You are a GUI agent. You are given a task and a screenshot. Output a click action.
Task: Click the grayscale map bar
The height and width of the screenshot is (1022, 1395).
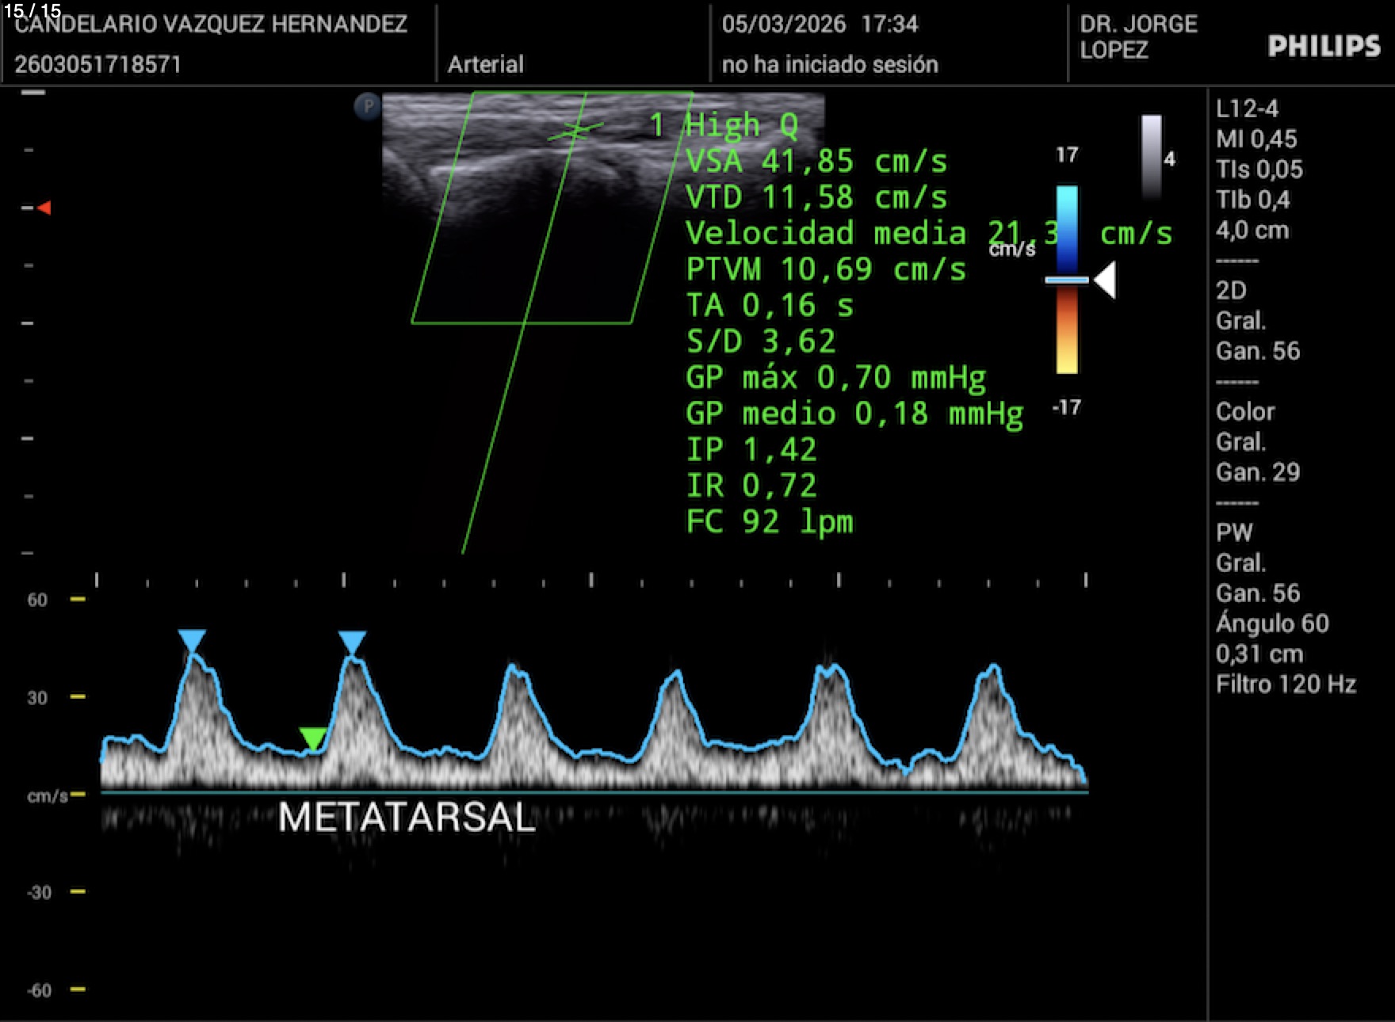coord(1151,156)
